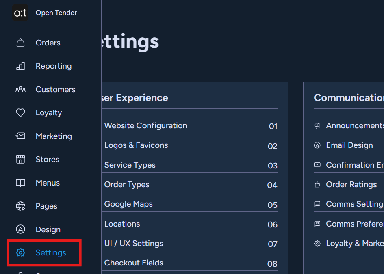Open the Email Design link
The image size is (384, 274).
(349, 145)
